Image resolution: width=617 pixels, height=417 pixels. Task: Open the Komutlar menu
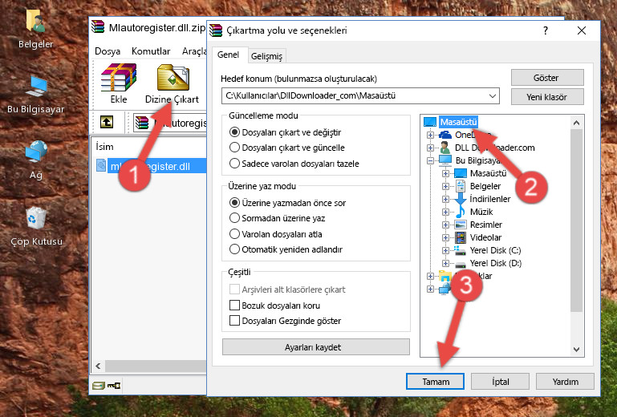(150, 51)
